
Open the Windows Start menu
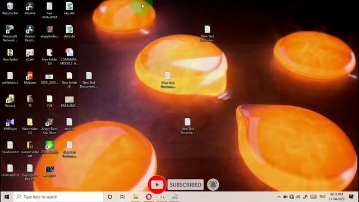tap(7, 197)
